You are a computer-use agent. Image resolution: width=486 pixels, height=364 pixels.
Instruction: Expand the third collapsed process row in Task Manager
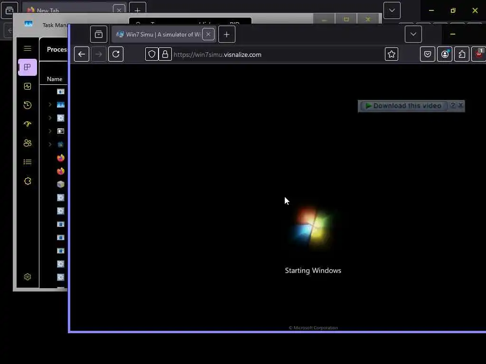[x=50, y=131]
